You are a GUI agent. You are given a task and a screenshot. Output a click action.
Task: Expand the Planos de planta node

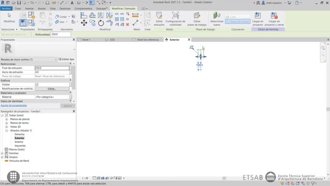click(6, 119)
